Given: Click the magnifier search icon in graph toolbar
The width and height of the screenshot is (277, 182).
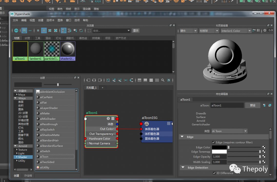Looking at the screenshot, I should pyautogui.click(x=163, y=80).
